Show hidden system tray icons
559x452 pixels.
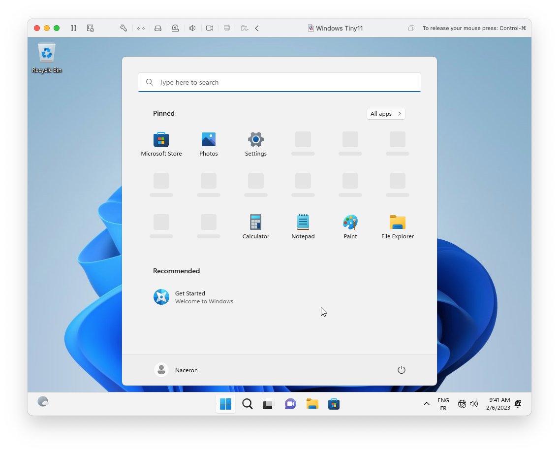[x=427, y=404]
